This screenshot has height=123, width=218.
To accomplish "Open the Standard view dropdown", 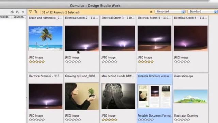I will [x=203, y=11].
